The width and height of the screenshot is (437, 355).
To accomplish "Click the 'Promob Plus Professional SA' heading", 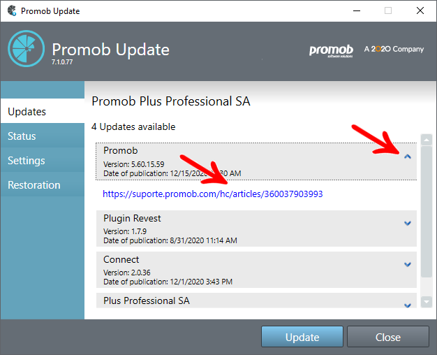I will (x=171, y=101).
